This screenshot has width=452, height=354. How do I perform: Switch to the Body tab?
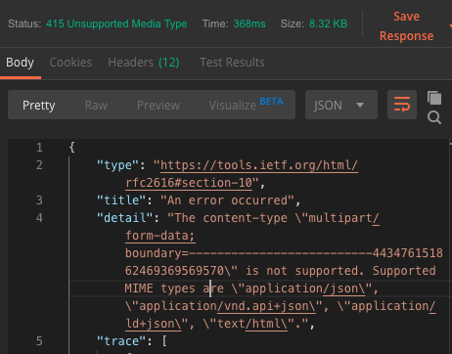coord(20,63)
